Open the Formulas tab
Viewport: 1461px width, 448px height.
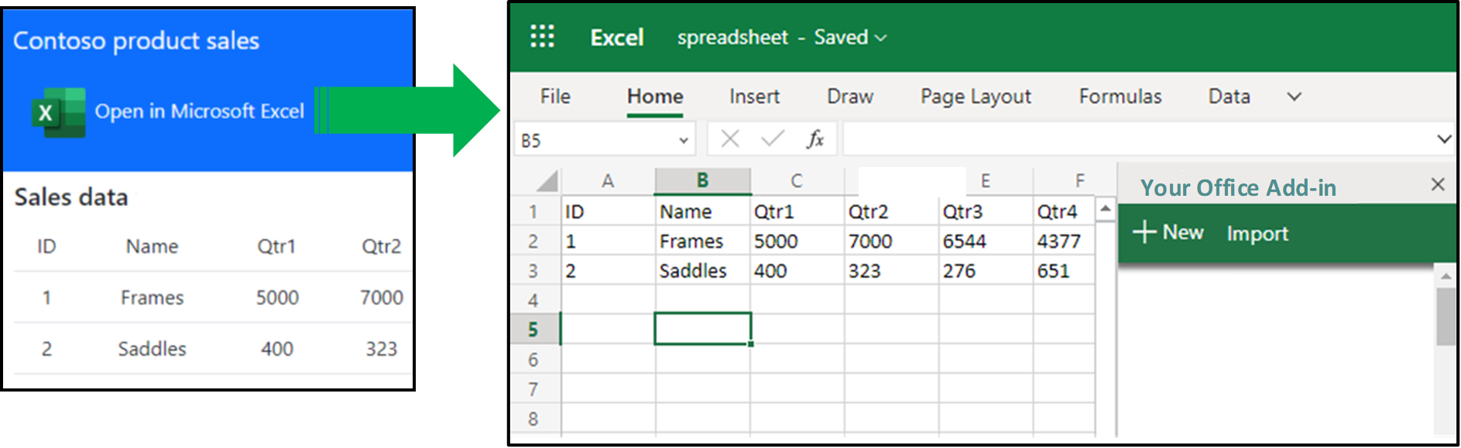click(1120, 97)
